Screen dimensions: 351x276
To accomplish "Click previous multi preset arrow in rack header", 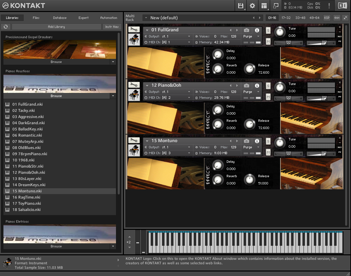I will point(254,18).
